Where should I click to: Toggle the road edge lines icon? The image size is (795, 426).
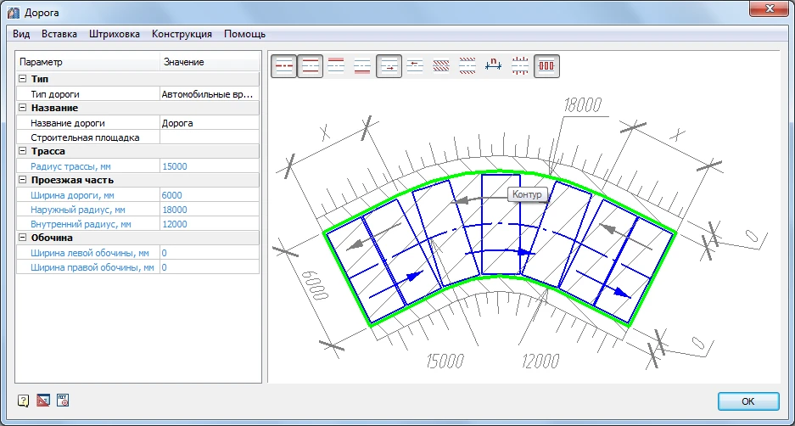311,66
